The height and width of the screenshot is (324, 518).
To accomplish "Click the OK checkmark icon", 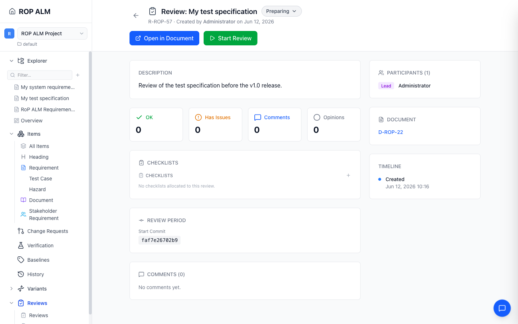I will click(x=139, y=117).
